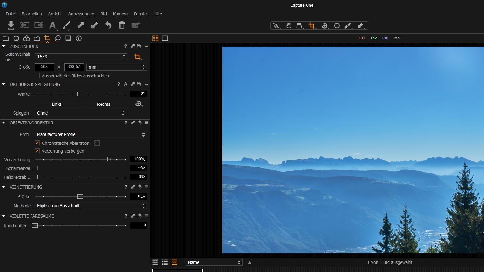
Task: Collapse the OBJEKTIVKORREKTUR section
Action: [x=3, y=123]
